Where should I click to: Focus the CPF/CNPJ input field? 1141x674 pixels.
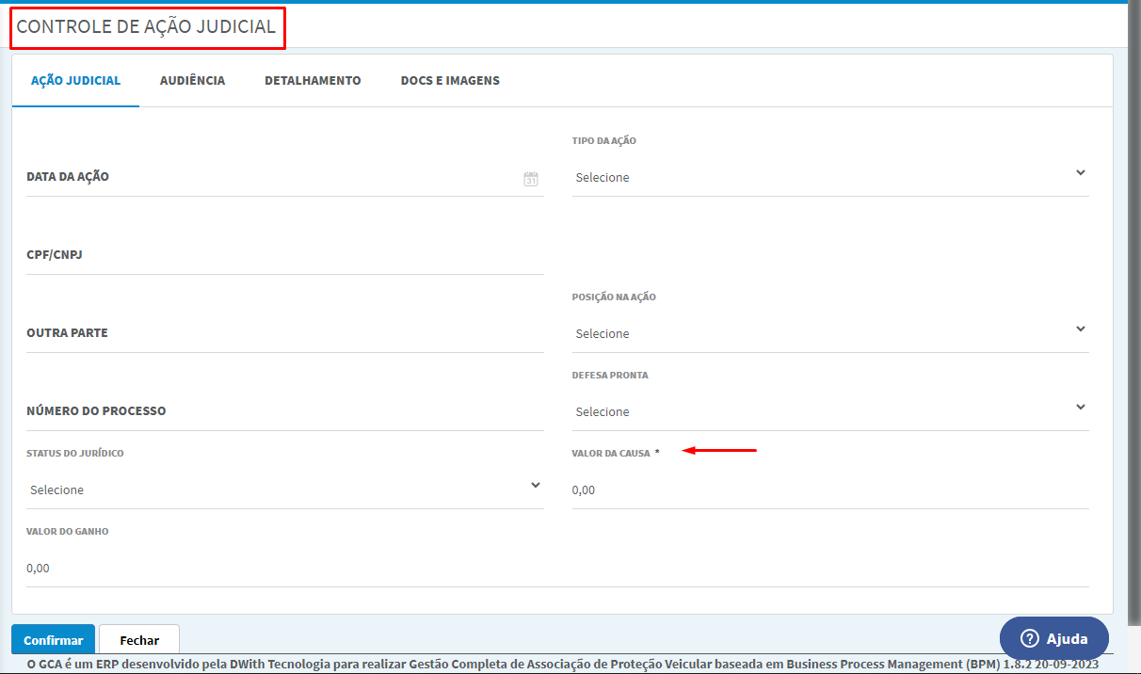pyautogui.click(x=285, y=255)
